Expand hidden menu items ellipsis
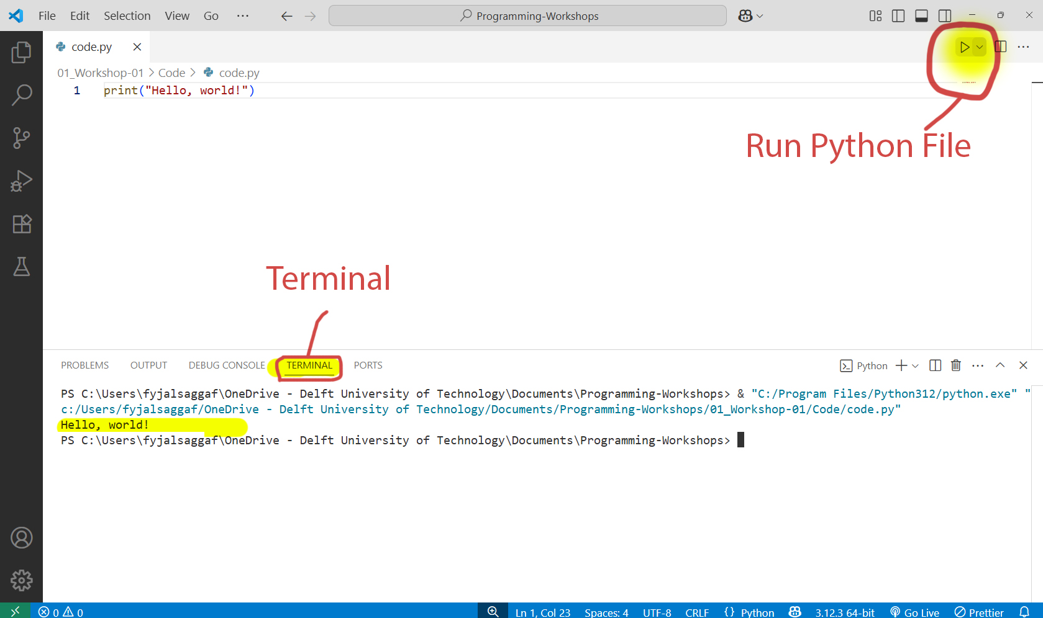The image size is (1043, 618). click(x=243, y=16)
